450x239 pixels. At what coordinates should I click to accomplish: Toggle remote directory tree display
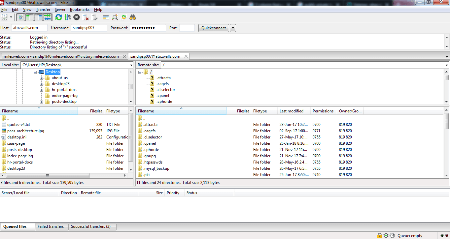click(38, 17)
